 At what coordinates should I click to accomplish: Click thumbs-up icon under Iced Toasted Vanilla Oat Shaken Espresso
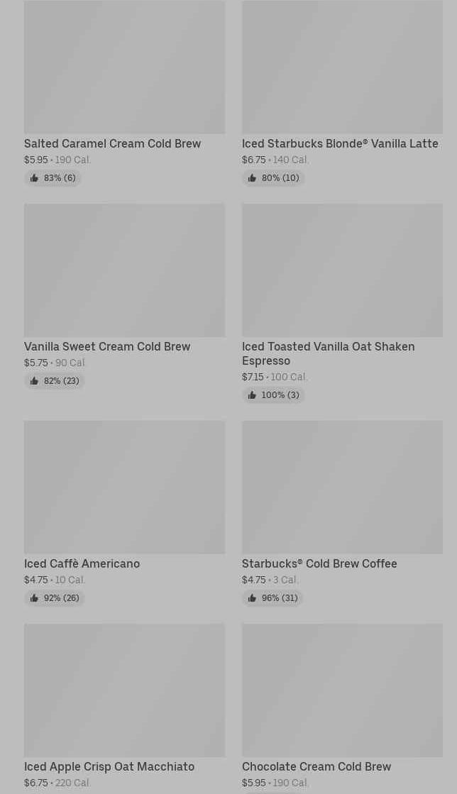252,396
